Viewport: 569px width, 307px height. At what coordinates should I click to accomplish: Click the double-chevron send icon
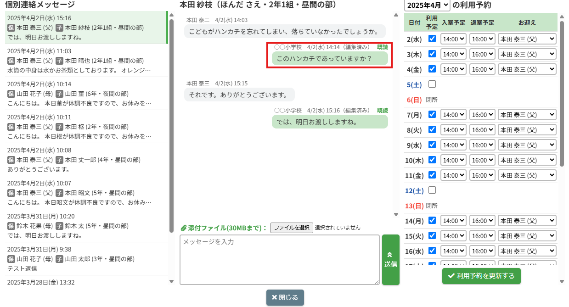click(x=390, y=254)
